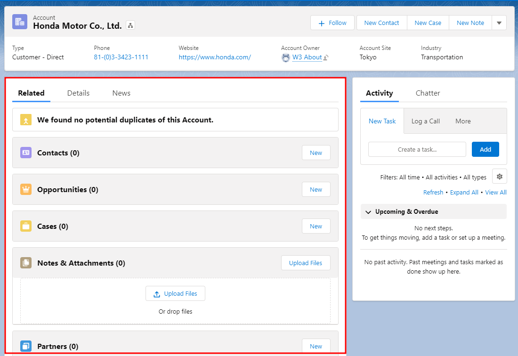Open the More activity tab menu
Image resolution: width=518 pixels, height=356 pixels.
point(463,121)
